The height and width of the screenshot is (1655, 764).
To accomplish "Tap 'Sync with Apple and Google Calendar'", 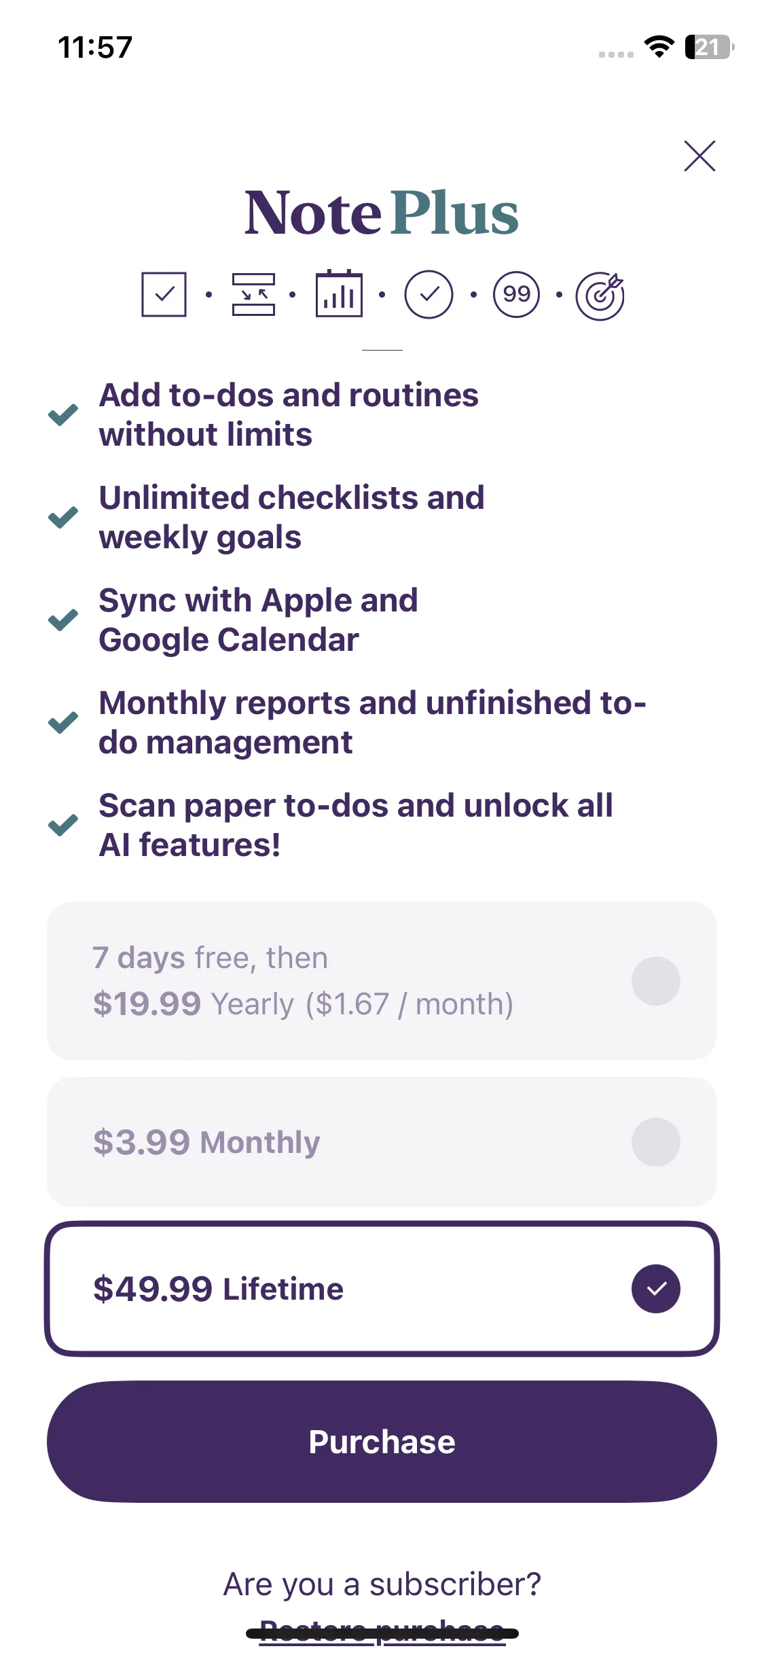I will coord(258,620).
